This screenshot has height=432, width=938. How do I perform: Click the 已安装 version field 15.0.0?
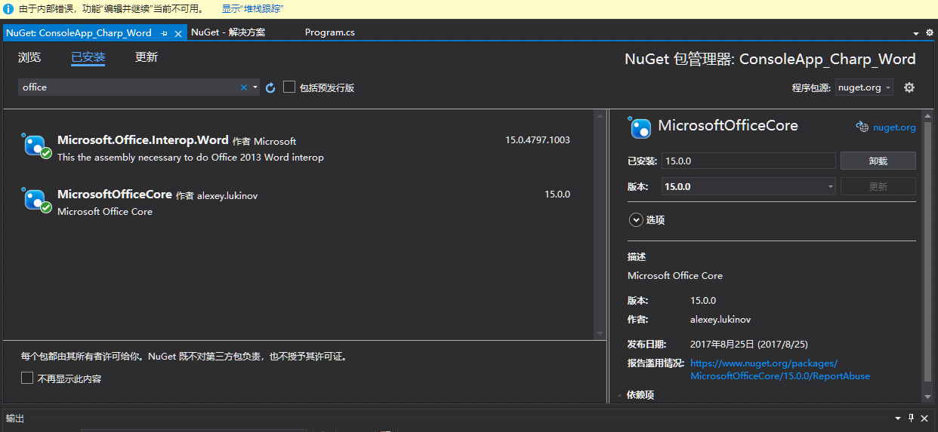coord(748,161)
